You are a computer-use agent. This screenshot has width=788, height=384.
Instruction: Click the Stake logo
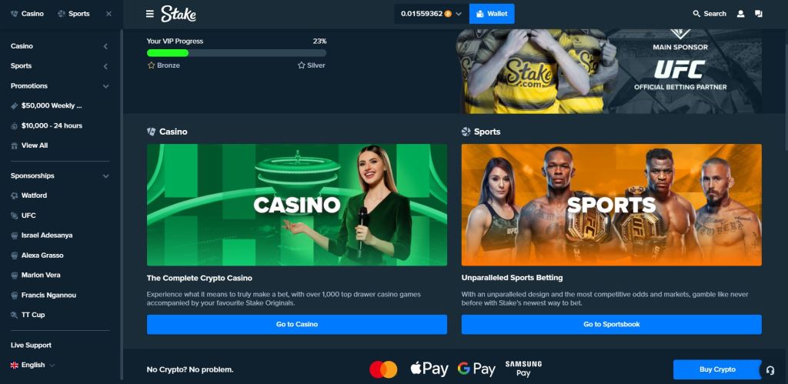(179, 14)
